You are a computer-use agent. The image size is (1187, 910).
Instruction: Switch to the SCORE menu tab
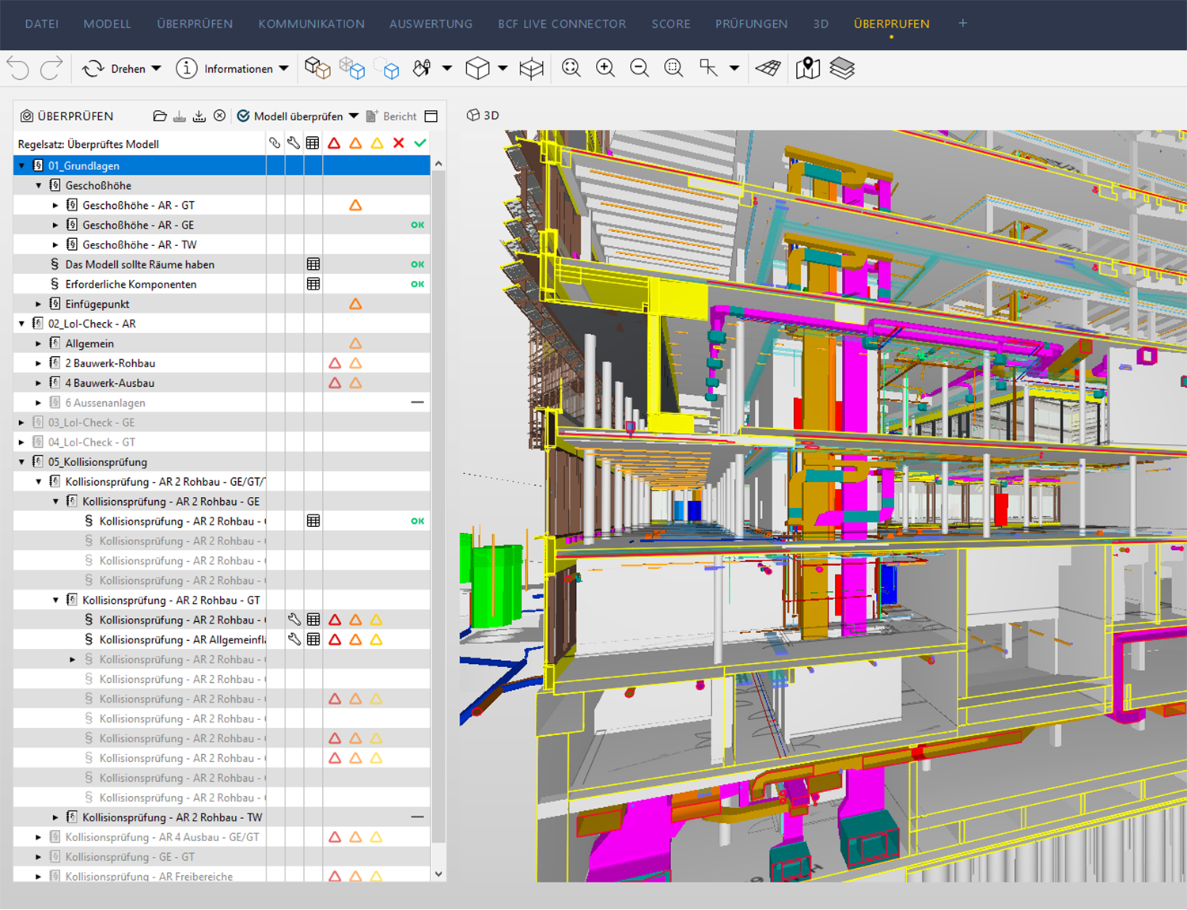[670, 24]
